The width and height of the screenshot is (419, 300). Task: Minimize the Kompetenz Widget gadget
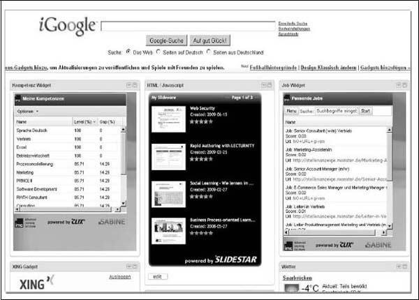pos(135,85)
